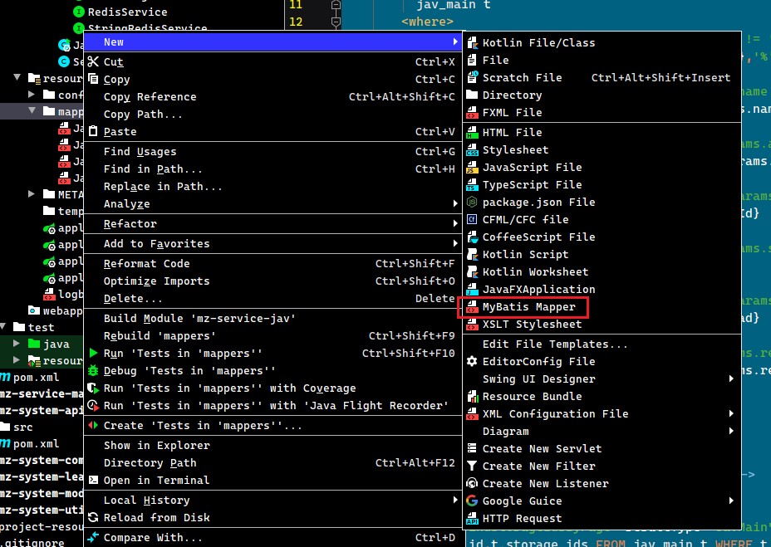
Task: Click the Cut scissors icon
Action: click(93, 62)
